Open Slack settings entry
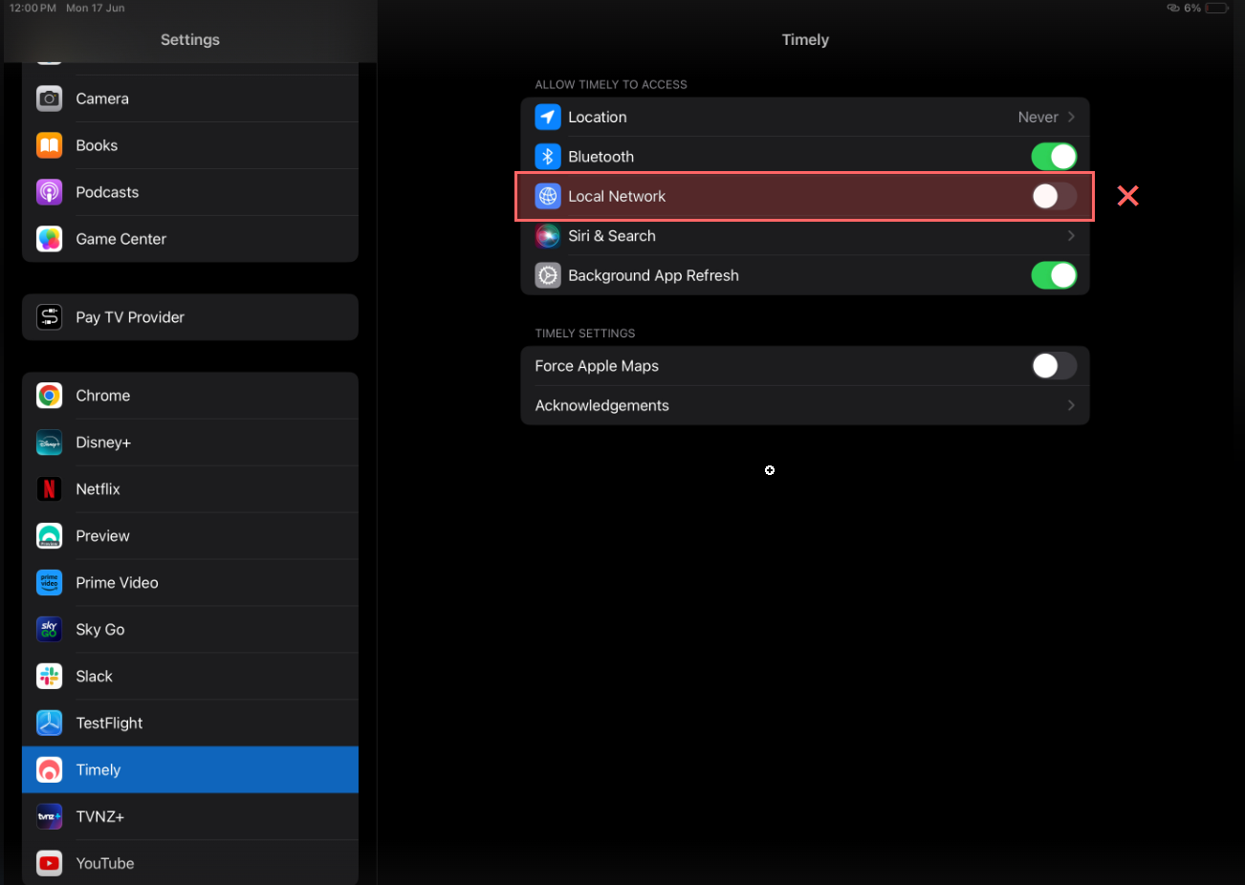 pos(190,677)
